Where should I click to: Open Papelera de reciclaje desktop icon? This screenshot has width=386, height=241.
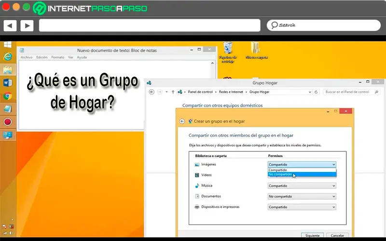(228, 52)
